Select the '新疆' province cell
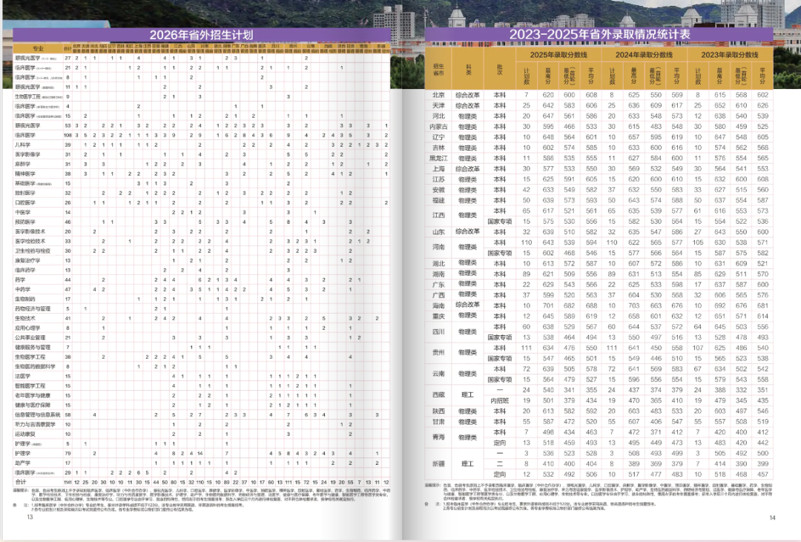The height and width of the screenshot is (542, 801). pos(438,464)
